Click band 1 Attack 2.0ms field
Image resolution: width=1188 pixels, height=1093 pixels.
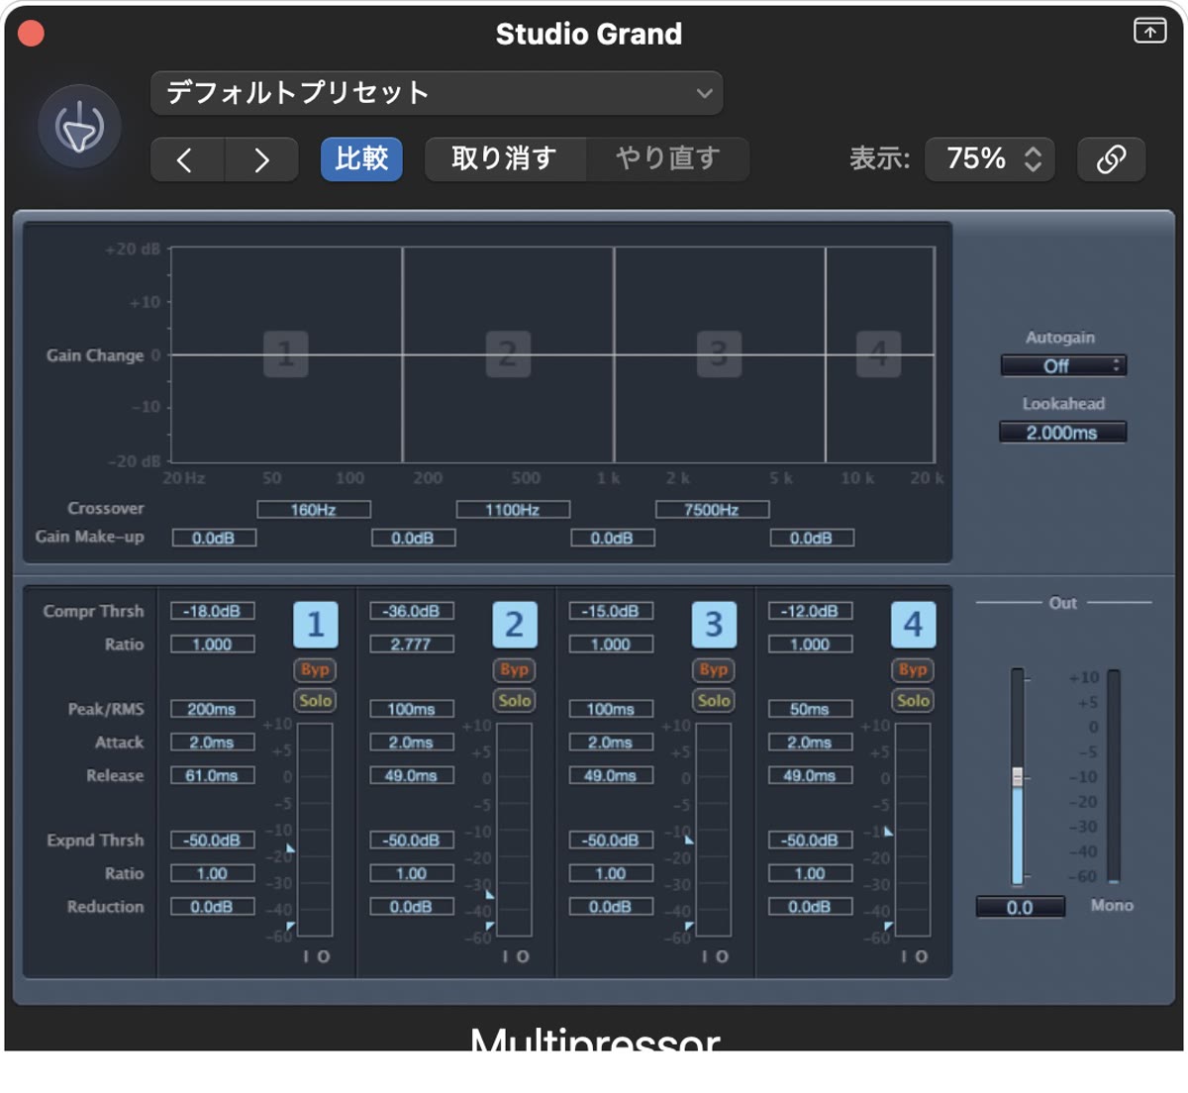point(213,742)
